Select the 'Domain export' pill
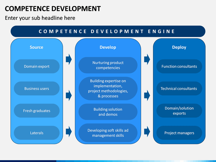Image resolution: width=216 pixels, height=162 pixels. tap(37, 66)
